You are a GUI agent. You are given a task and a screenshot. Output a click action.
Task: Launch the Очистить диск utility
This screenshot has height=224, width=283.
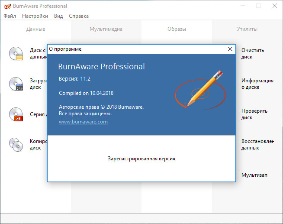252,53
